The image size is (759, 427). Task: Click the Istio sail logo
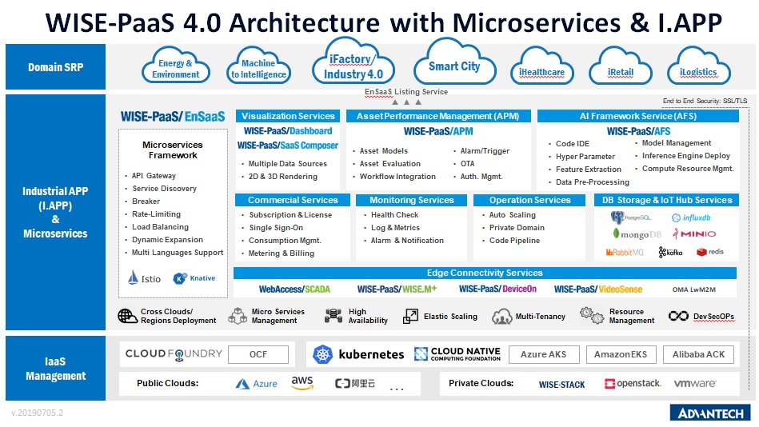pos(133,278)
